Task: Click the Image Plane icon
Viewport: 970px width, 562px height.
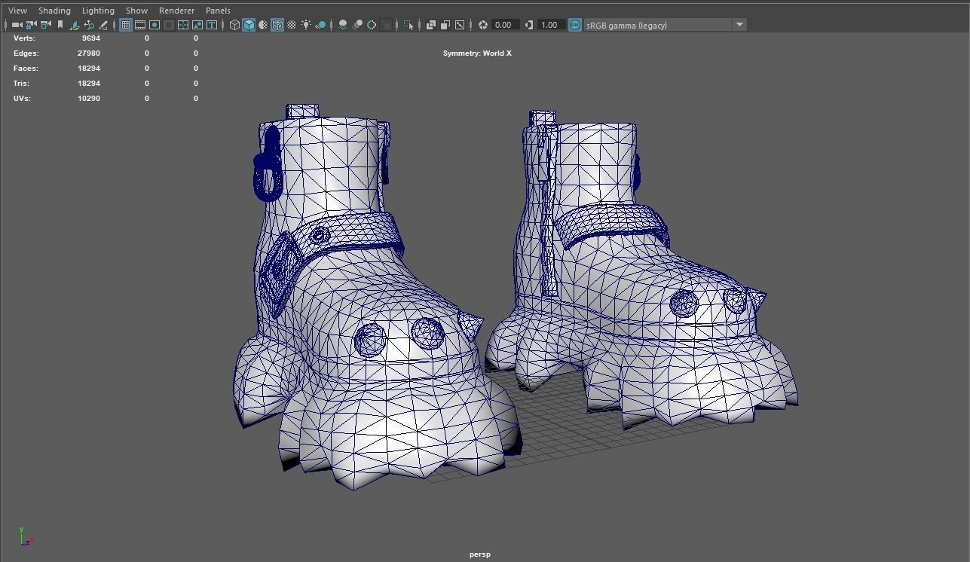Action: click(75, 25)
